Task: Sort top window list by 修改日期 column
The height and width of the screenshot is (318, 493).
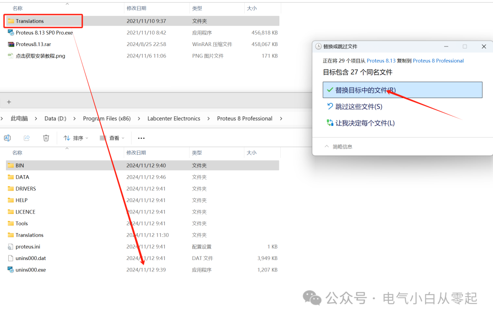Action: click(x=136, y=8)
